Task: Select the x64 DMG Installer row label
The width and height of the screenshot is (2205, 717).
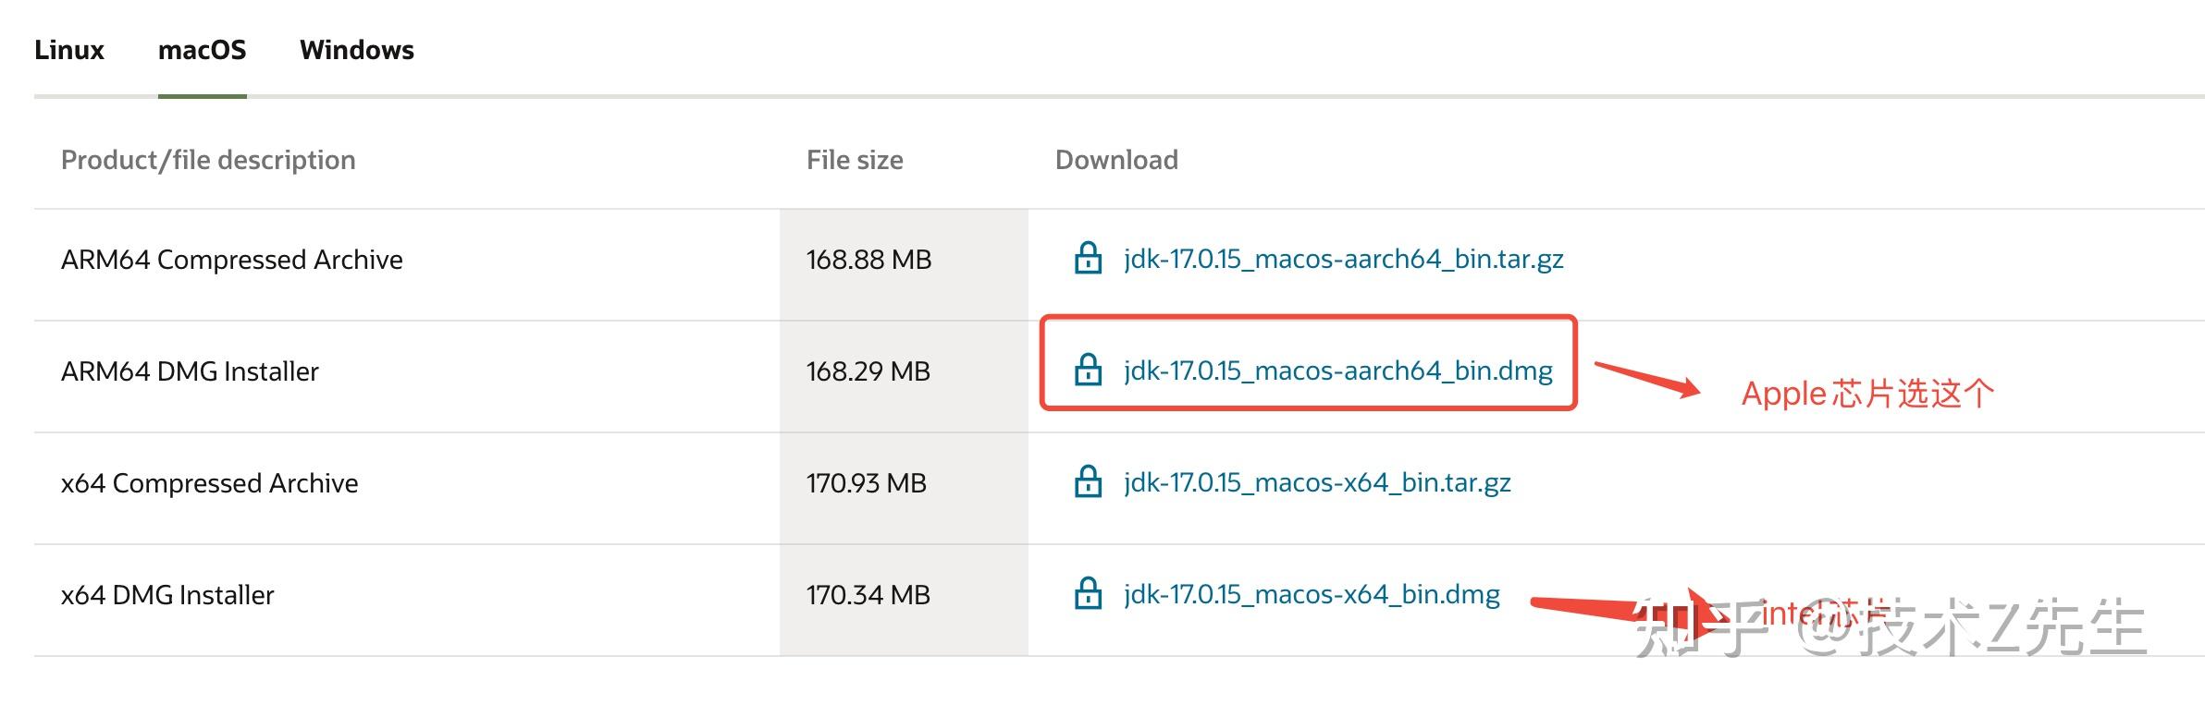Action: (x=167, y=595)
